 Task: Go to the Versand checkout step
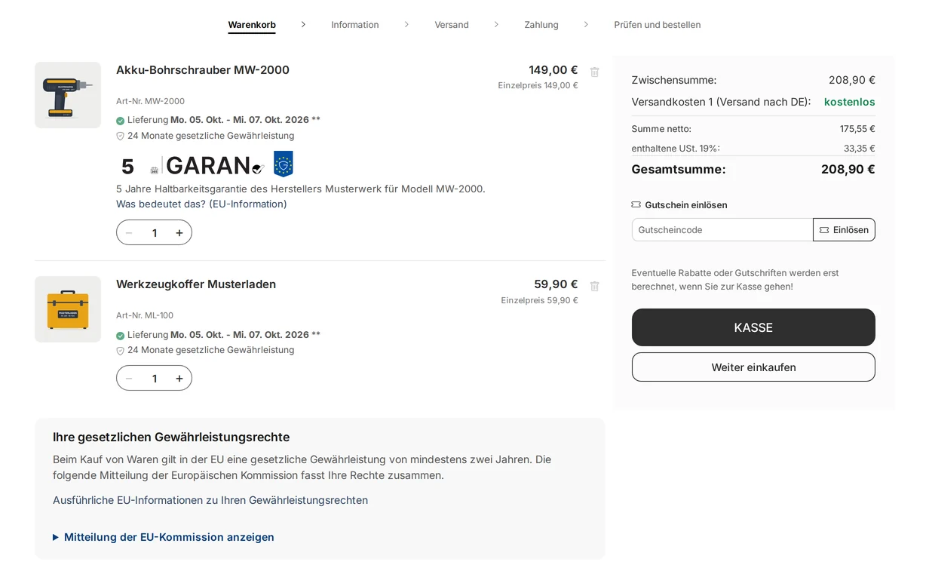[x=452, y=25]
